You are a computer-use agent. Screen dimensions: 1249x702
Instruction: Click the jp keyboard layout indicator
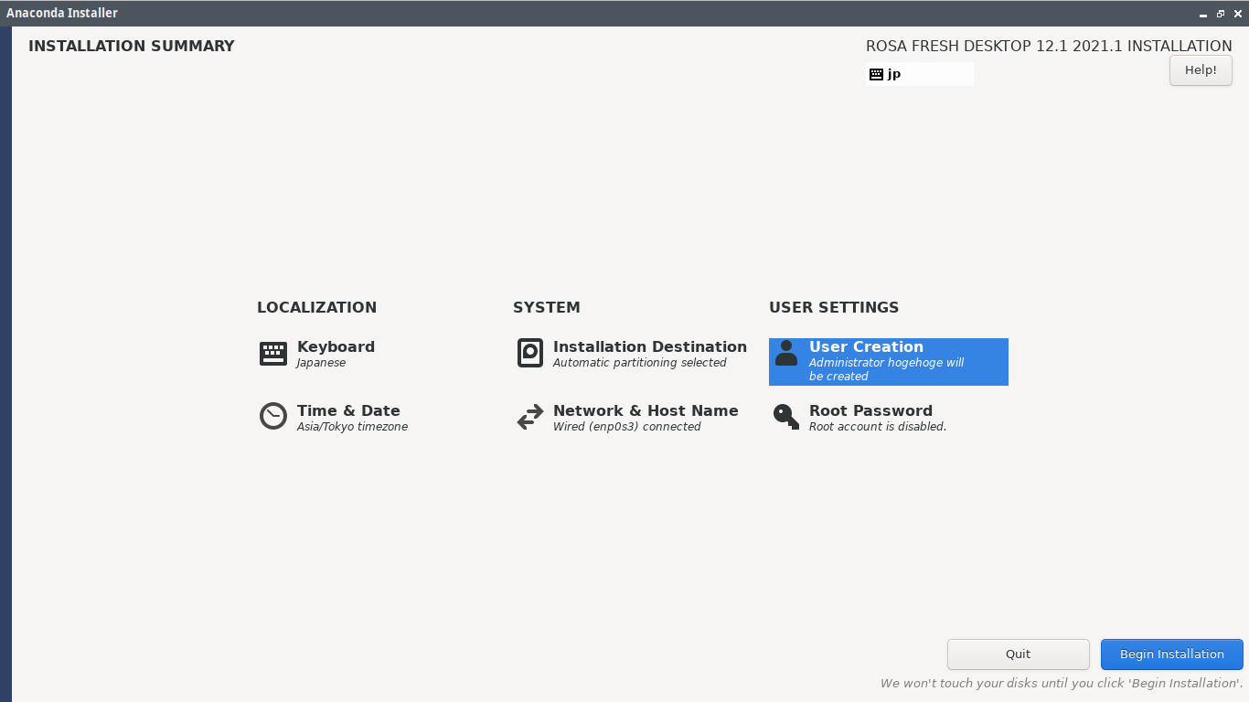coord(920,74)
